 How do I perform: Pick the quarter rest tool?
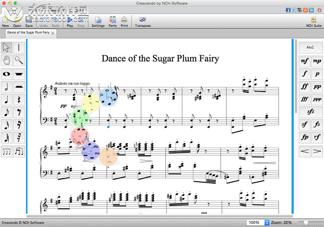19,100
